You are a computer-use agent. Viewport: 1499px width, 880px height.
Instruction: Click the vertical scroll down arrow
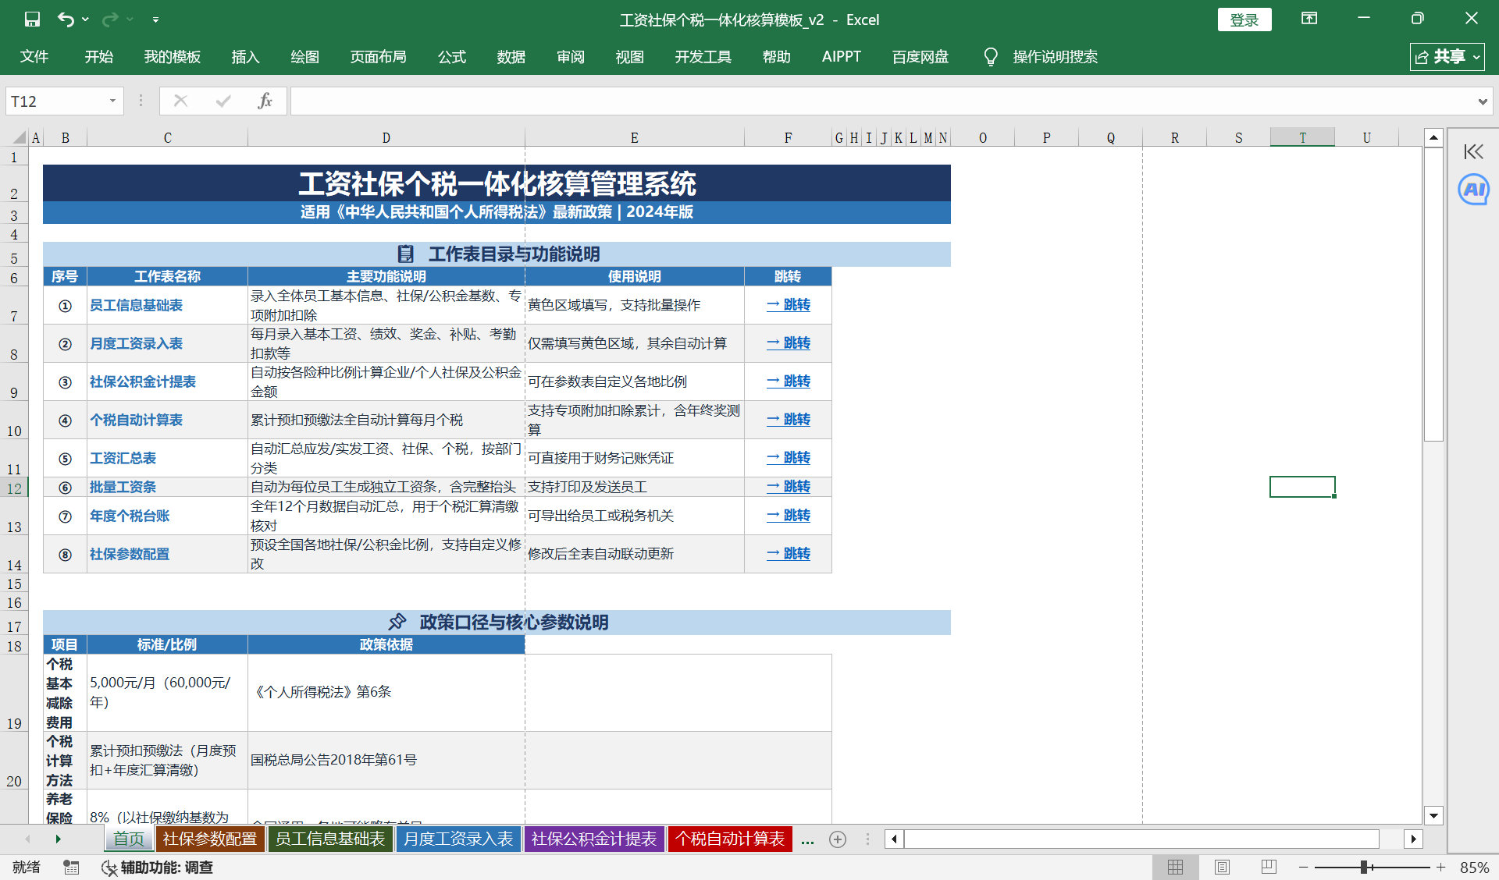pyautogui.click(x=1433, y=816)
